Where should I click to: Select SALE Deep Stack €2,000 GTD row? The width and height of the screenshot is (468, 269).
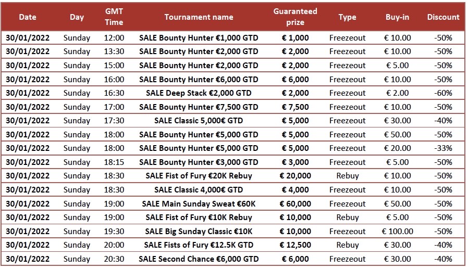click(199, 93)
